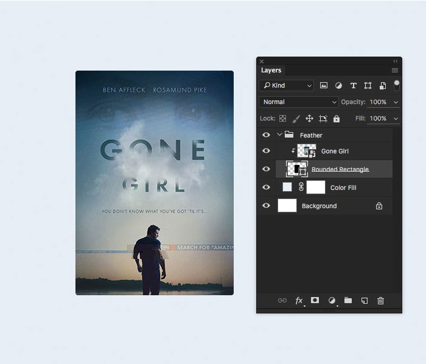Open the Normal blend mode dropdown
This screenshot has width=426, height=364.
299,102
